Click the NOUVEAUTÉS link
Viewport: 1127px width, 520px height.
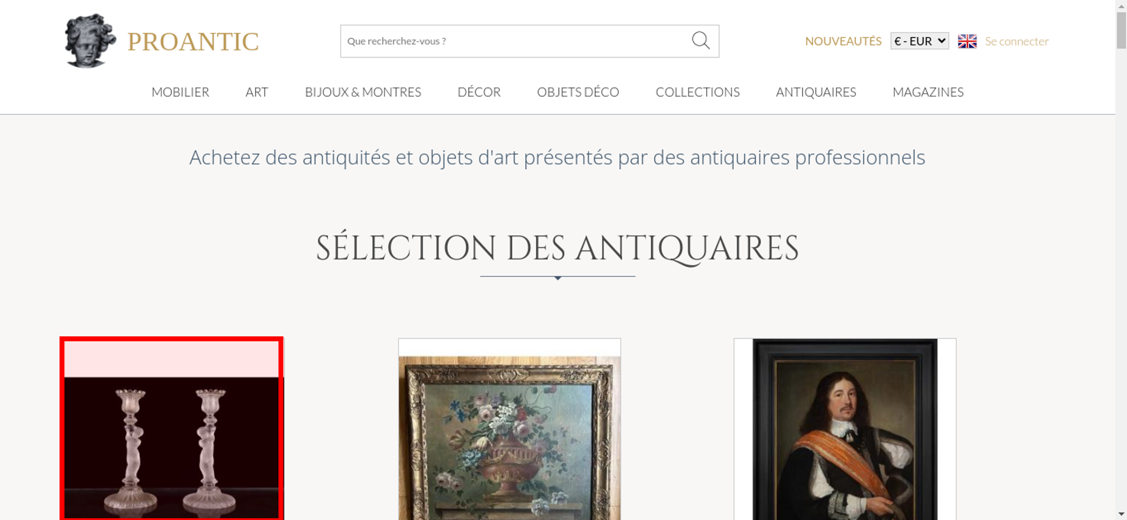843,41
